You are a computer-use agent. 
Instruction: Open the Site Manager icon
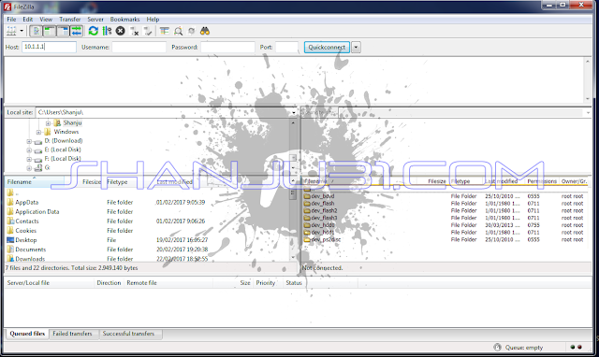pos(11,31)
